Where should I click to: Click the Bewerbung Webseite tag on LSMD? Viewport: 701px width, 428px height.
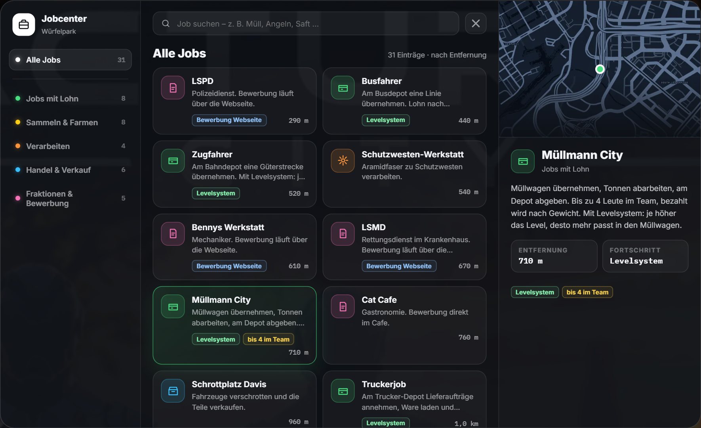tap(399, 266)
